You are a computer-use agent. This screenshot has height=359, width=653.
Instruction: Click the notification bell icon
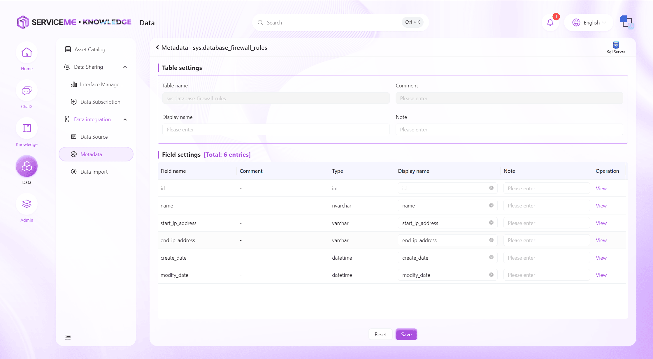pyautogui.click(x=550, y=22)
